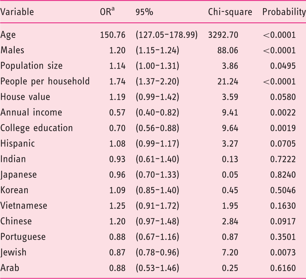Click the 95% column header
This screenshot has width=306, height=280.
coord(144,12)
